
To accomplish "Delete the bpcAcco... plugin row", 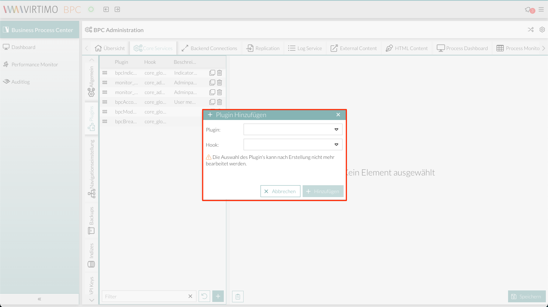I will point(219,102).
